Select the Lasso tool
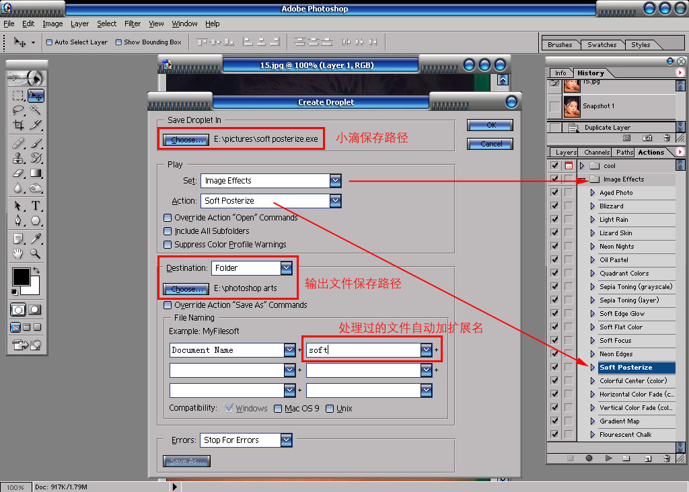The width and height of the screenshot is (689, 492). [18, 110]
